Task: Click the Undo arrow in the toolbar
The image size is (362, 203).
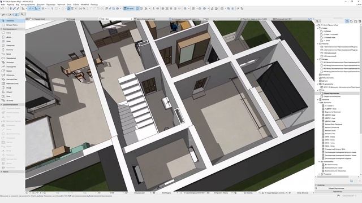Action: (x=2, y=8)
